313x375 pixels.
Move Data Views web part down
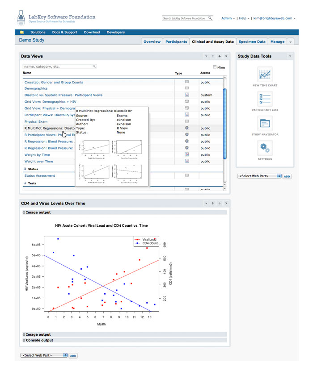coord(220,56)
